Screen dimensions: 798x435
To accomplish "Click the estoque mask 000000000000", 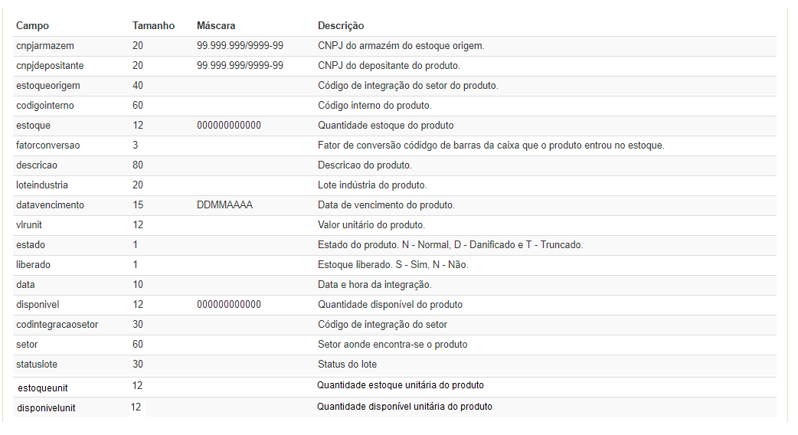I will (229, 126).
